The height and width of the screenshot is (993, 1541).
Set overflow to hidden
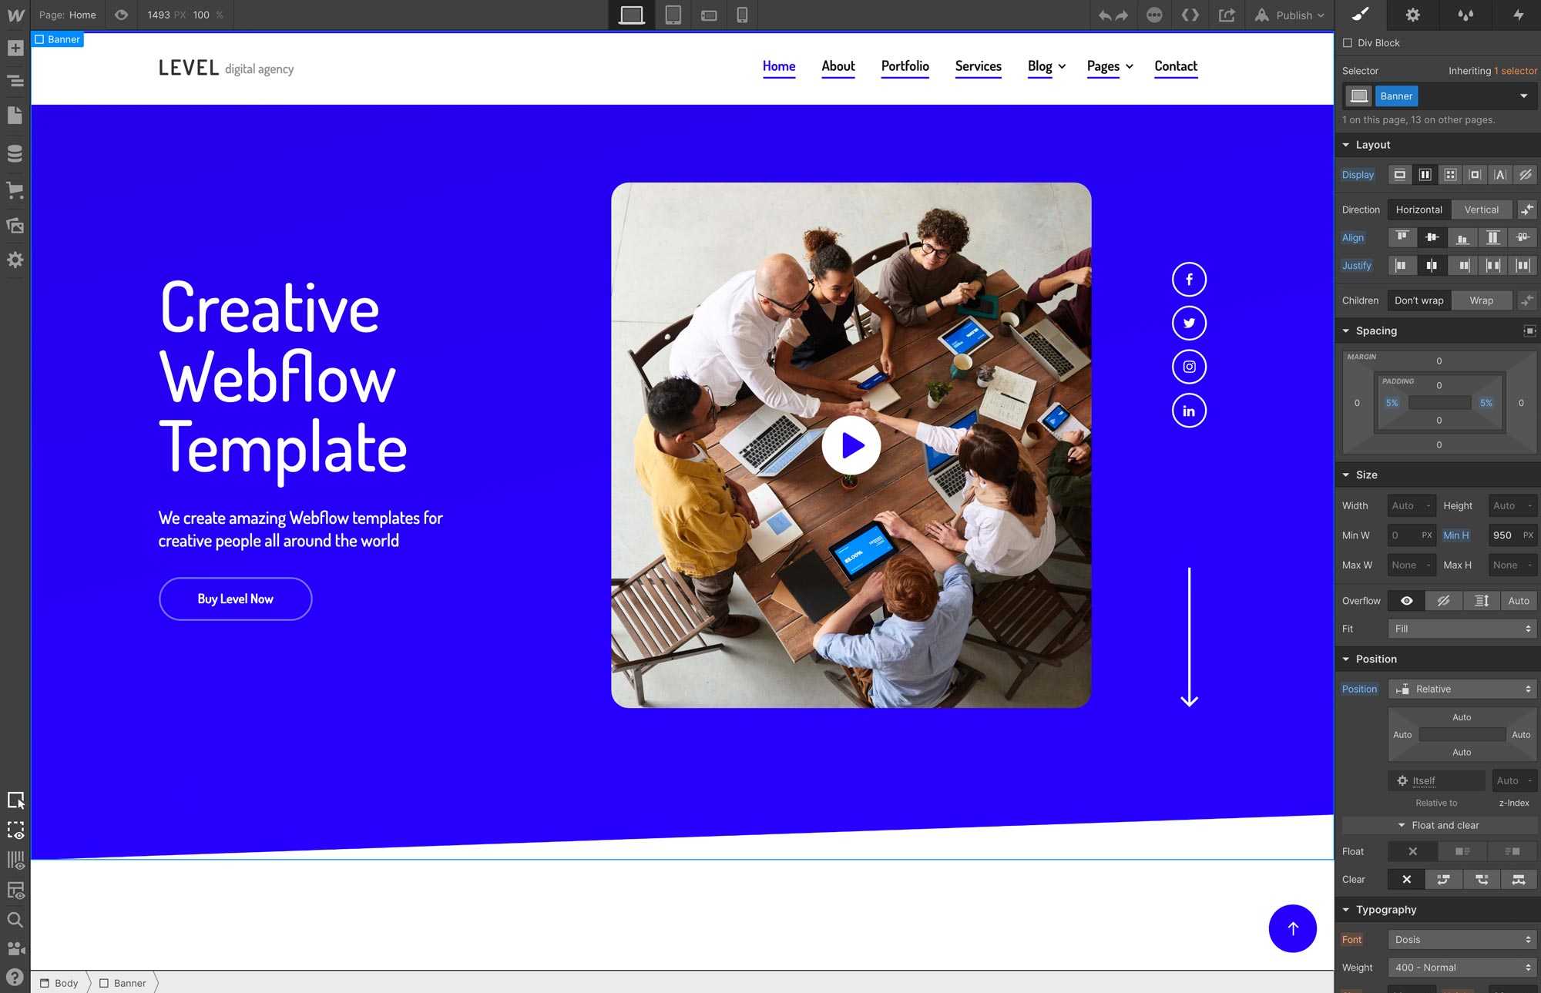point(1443,601)
